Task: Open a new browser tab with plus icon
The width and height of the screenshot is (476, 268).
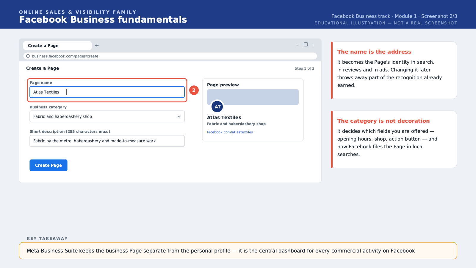Action: 97,46
